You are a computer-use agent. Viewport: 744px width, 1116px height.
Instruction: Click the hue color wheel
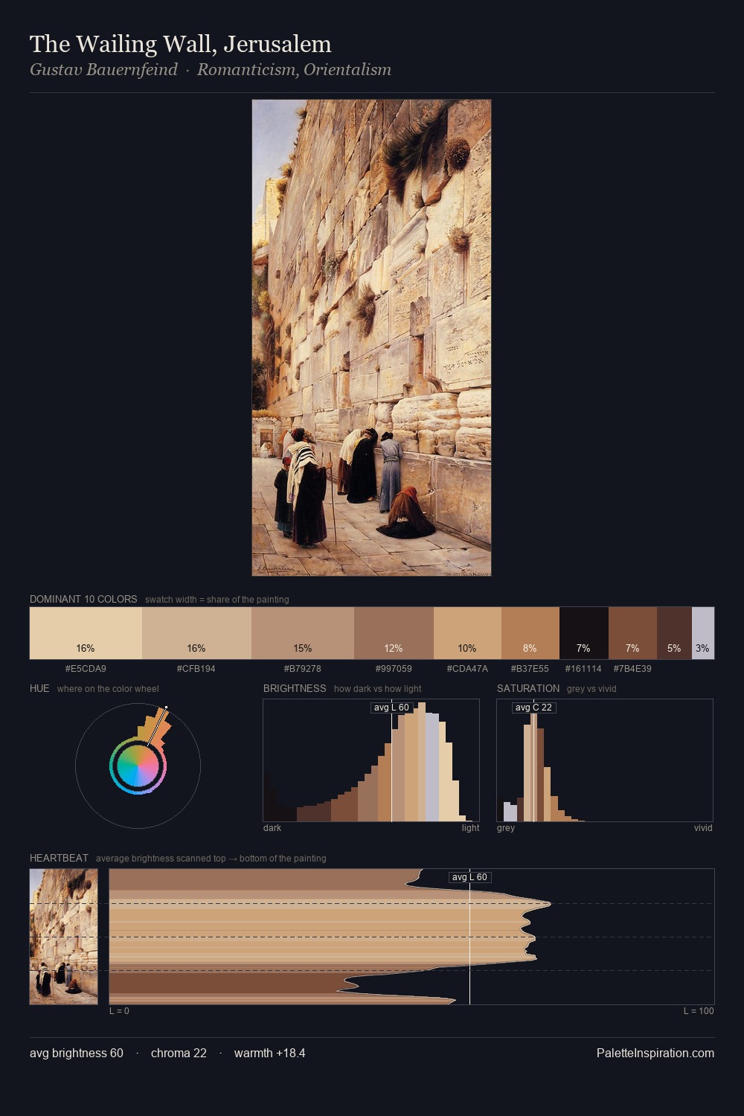(x=138, y=766)
